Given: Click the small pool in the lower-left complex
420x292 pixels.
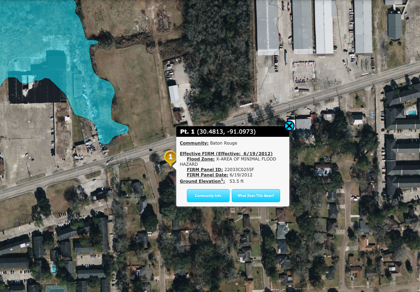Looking at the screenshot, I should [54, 268].
